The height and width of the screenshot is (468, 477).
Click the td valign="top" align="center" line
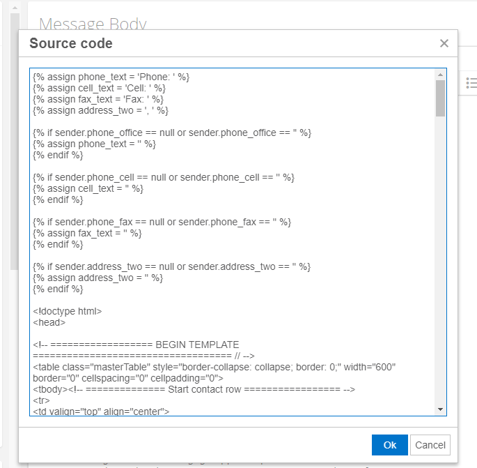(x=101, y=412)
